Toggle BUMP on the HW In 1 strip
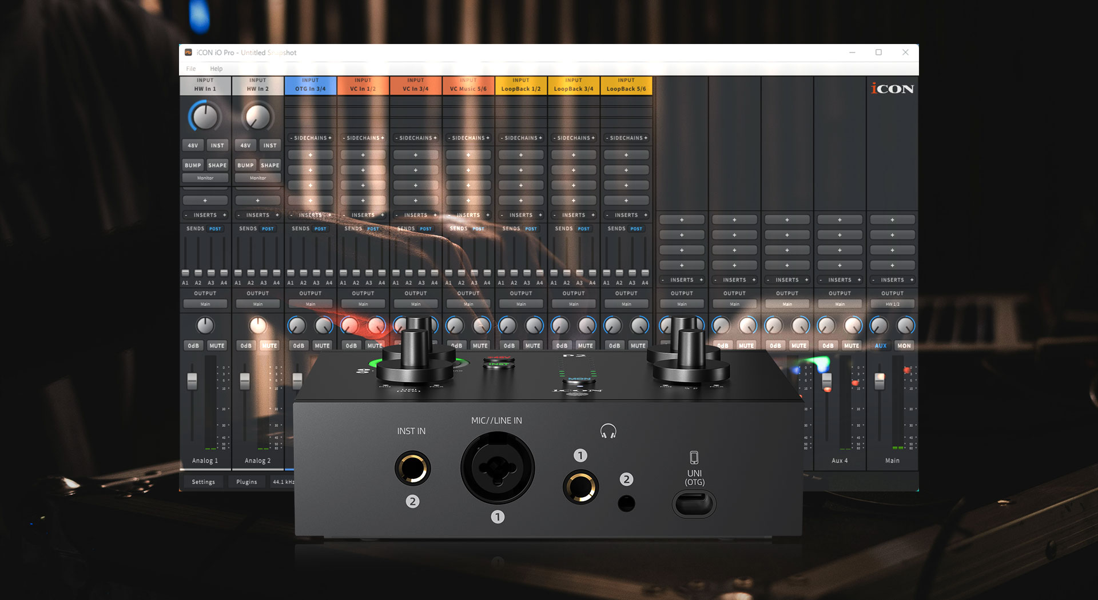The height and width of the screenshot is (600, 1098). point(193,165)
